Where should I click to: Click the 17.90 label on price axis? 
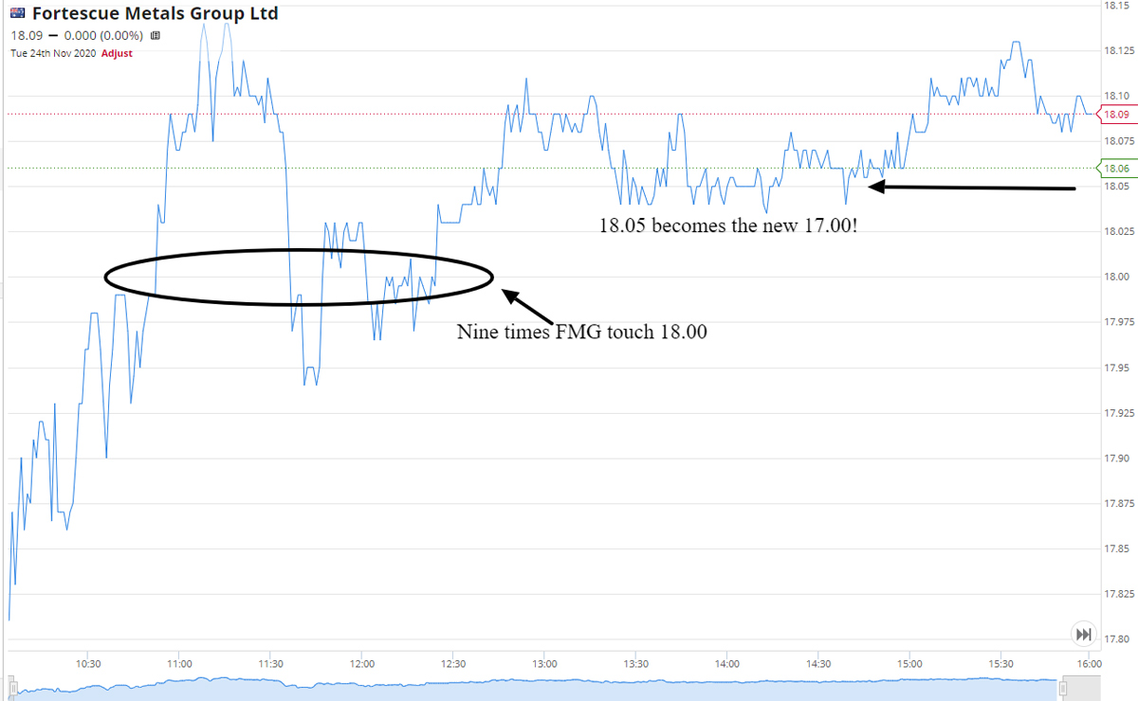click(x=1115, y=458)
